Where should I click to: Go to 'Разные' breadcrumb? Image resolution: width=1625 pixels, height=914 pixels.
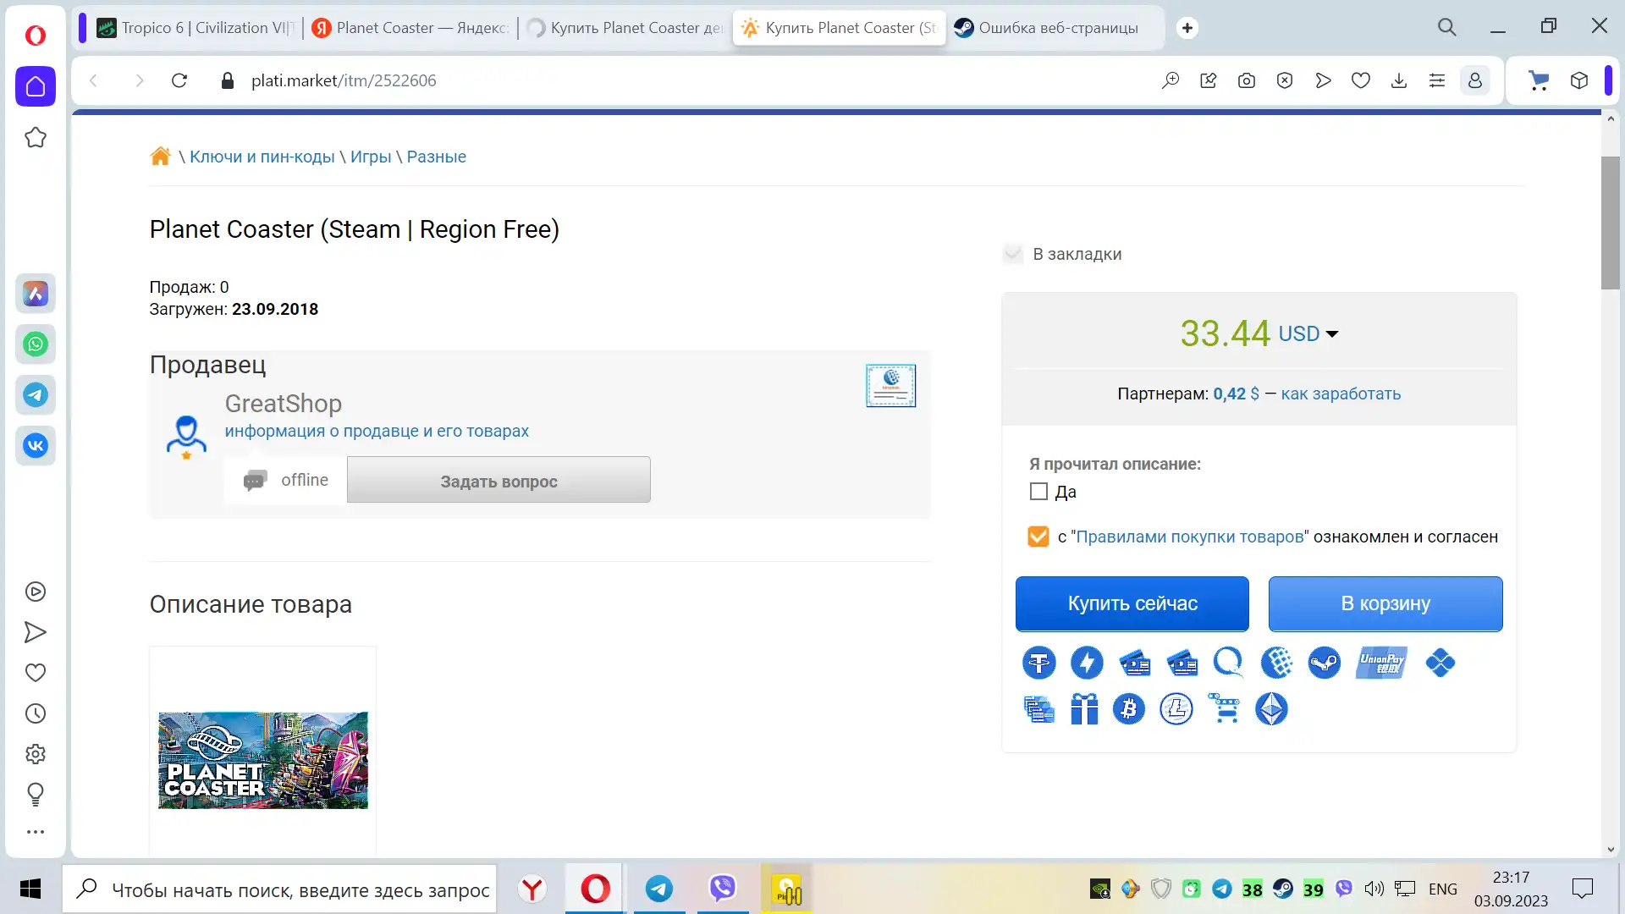(436, 157)
